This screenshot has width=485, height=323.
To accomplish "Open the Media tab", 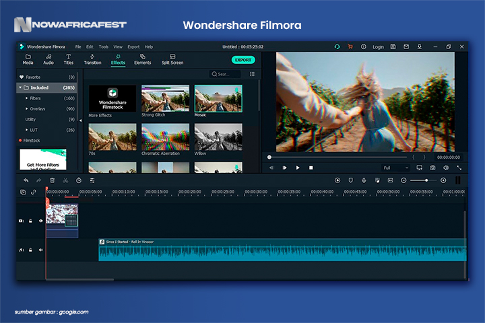I will coord(28,59).
